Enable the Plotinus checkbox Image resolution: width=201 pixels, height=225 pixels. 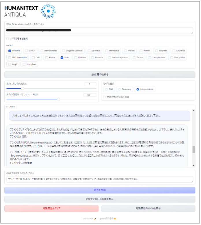76,57
